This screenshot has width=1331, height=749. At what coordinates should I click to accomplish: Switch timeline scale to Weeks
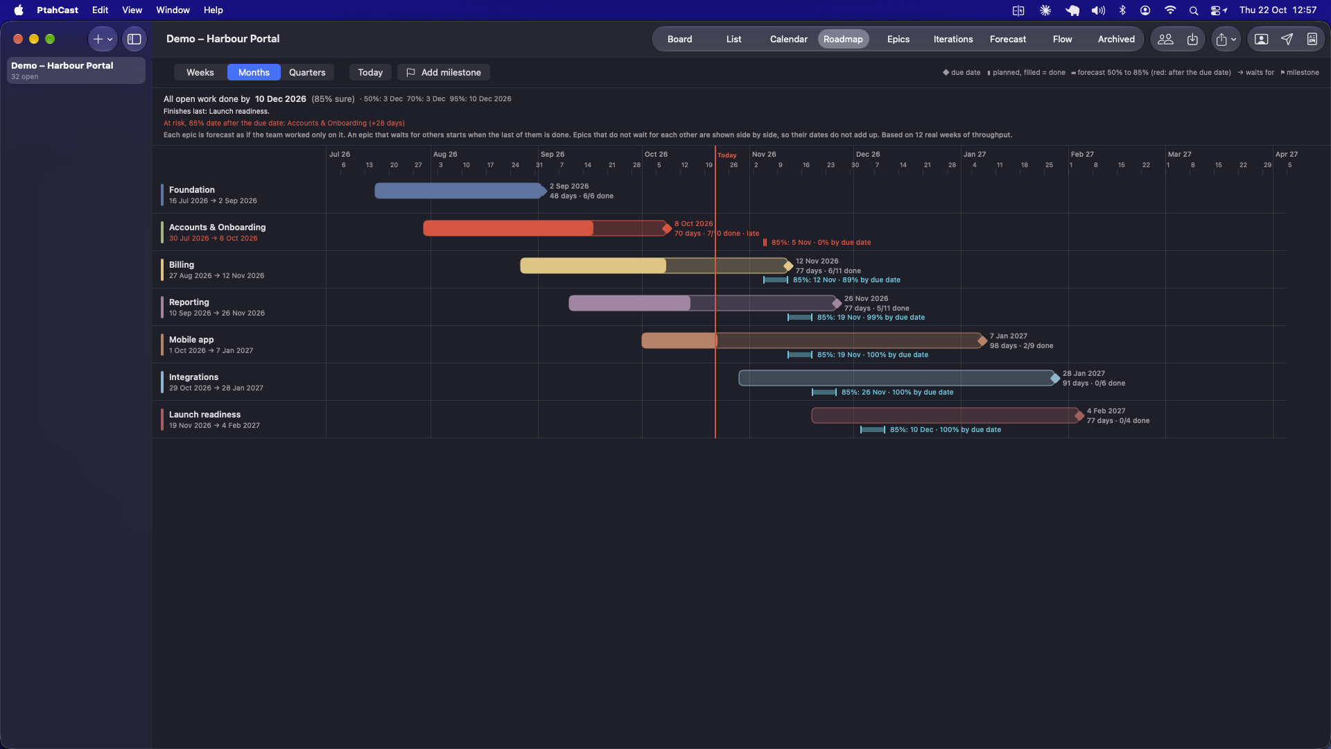(200, 73)
